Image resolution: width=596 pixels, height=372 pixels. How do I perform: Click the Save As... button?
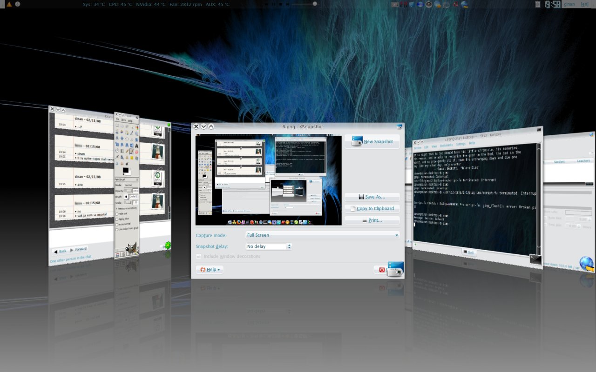tap(372, 197)
